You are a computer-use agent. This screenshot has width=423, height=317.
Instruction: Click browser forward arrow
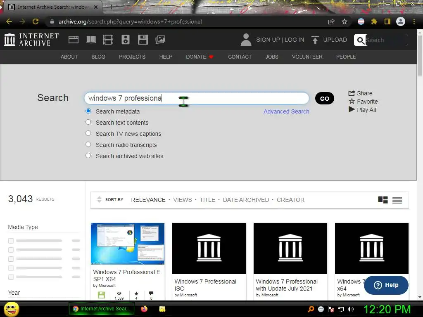(x=22, y=21)
